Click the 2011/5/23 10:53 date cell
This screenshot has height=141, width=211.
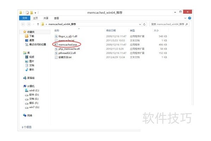[x=115, y=40]
